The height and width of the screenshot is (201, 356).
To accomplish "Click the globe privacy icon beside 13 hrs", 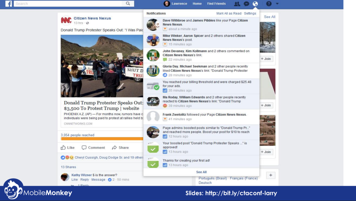I will [87, 23].
